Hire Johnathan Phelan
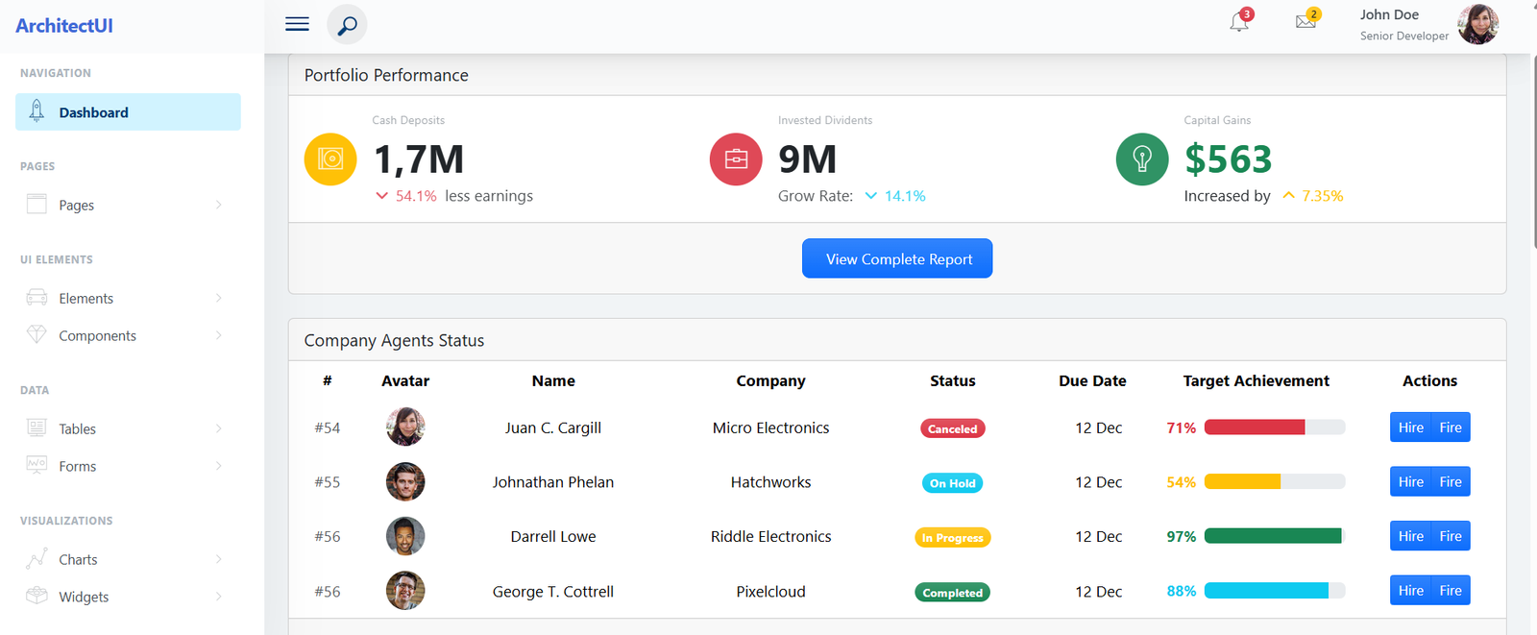The image size is (1537, 635). click(x=1410, y=481)
